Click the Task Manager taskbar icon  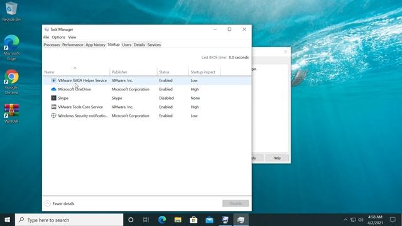pyautogui.click(x=241, y=220)
